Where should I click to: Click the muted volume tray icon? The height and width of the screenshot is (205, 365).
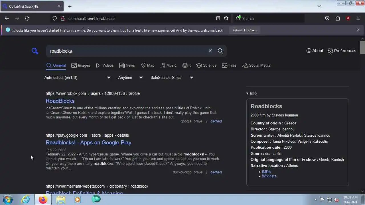click(336, 200)
